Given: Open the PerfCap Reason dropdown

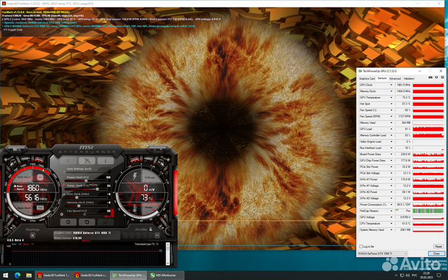Looking at the screenshot, I should (391, 211).
